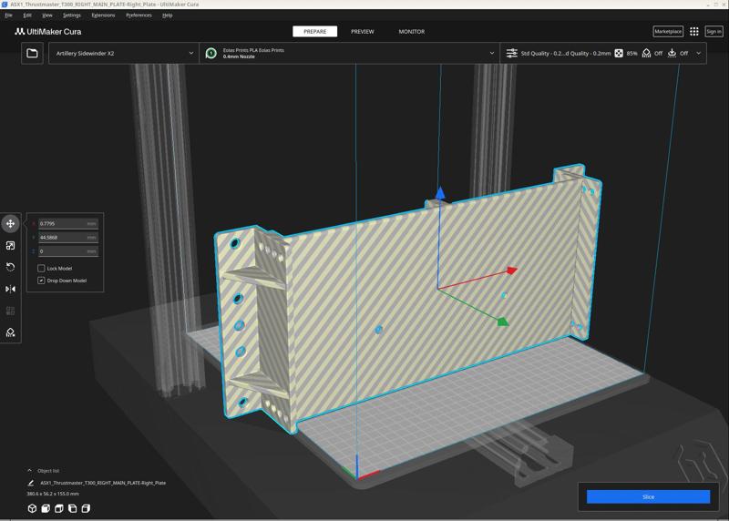Click the pencil rename icon for the model
The height and width of the screenshot is (521, 729).
coord(31,483)
